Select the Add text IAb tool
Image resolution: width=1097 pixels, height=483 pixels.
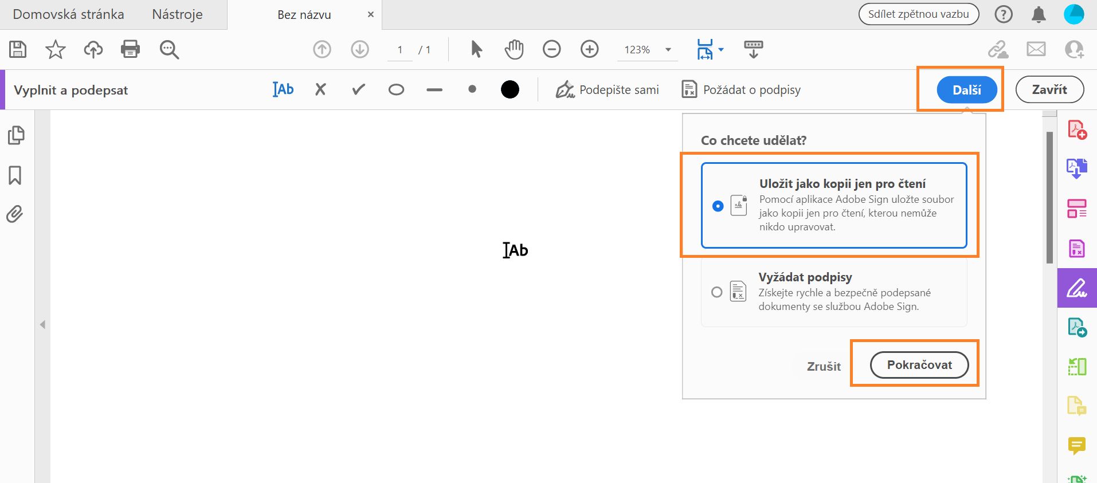click(x=283, y=89)
